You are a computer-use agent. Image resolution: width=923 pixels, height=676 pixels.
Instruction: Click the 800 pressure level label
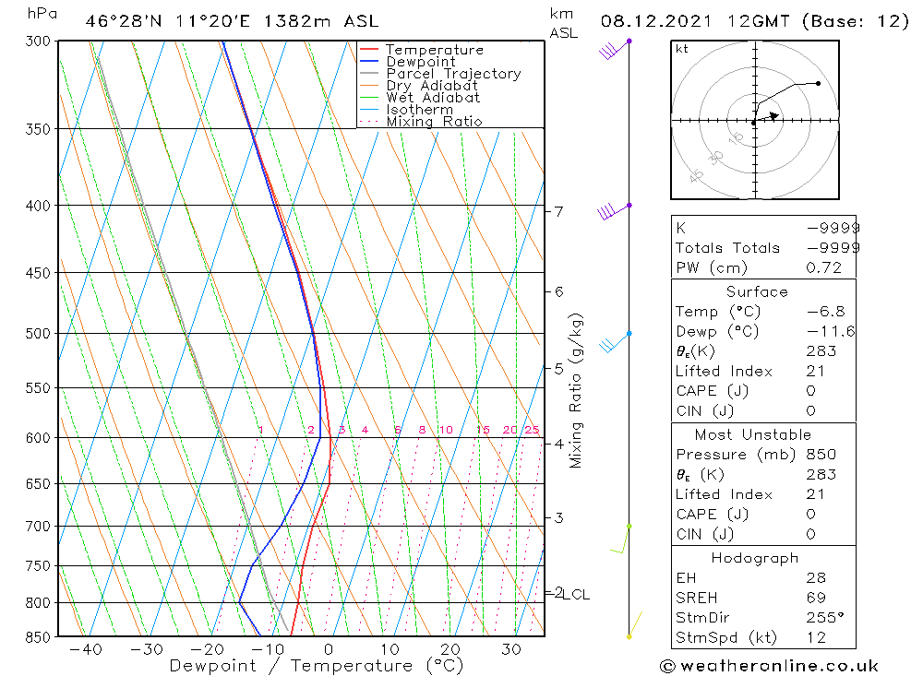click(38, 603)
